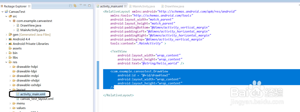Close the Package Explorer view tab
Screen dimensions: 300x112
29,6
